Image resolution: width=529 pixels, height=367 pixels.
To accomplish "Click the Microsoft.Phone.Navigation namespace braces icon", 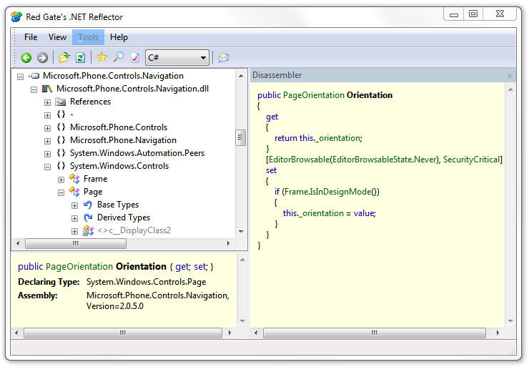I will point(61,140).
